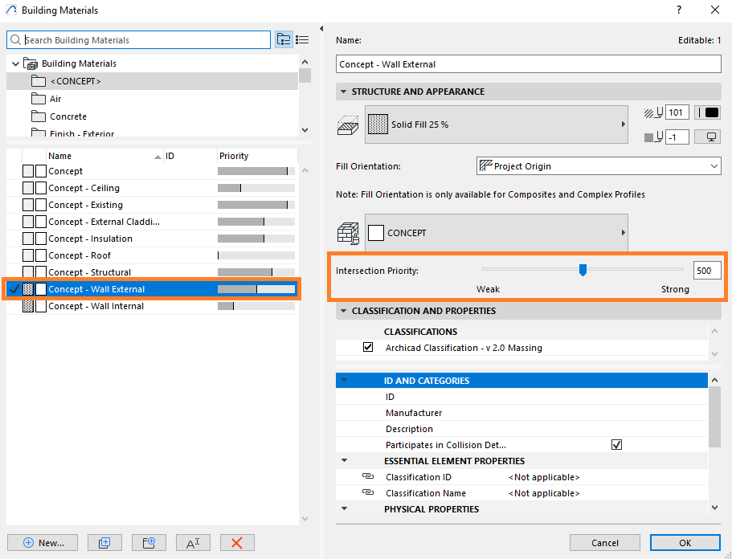
Task: Open the Fill Orientation dropdown
Action: click(599, 166)
